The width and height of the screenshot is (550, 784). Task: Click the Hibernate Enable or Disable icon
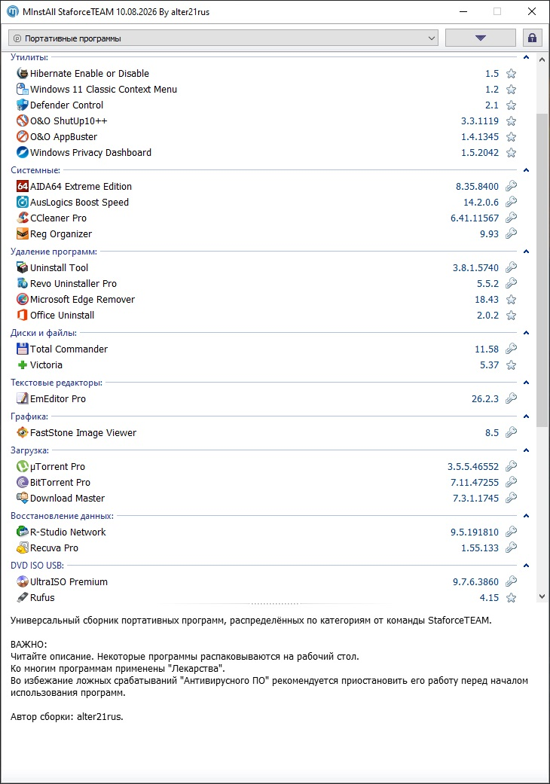point(22,74)
